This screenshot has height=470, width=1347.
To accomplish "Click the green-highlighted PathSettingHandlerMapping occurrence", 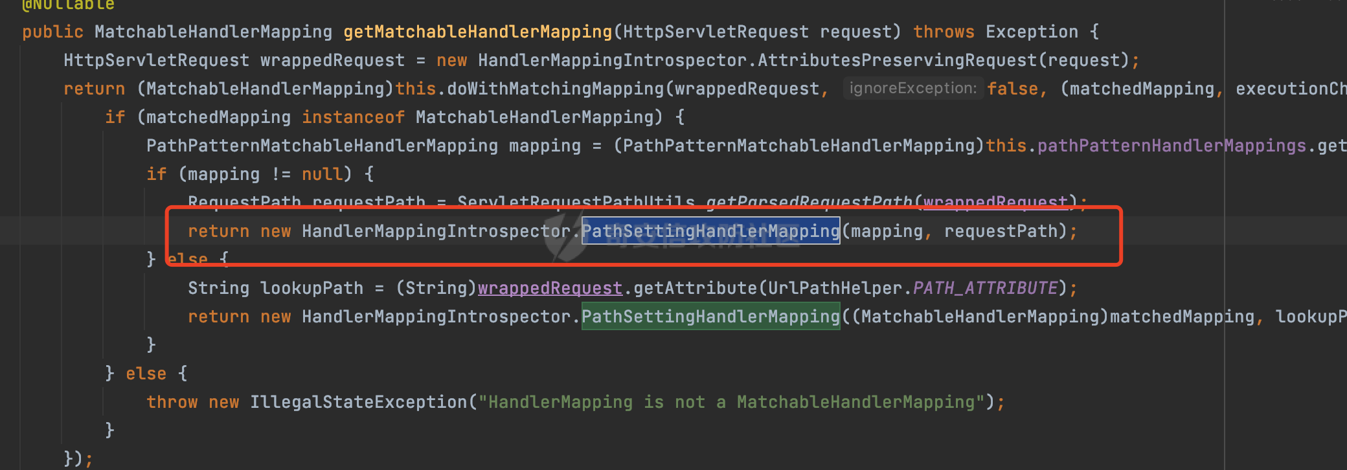I will pyautogui.click(x=710, y=317).
